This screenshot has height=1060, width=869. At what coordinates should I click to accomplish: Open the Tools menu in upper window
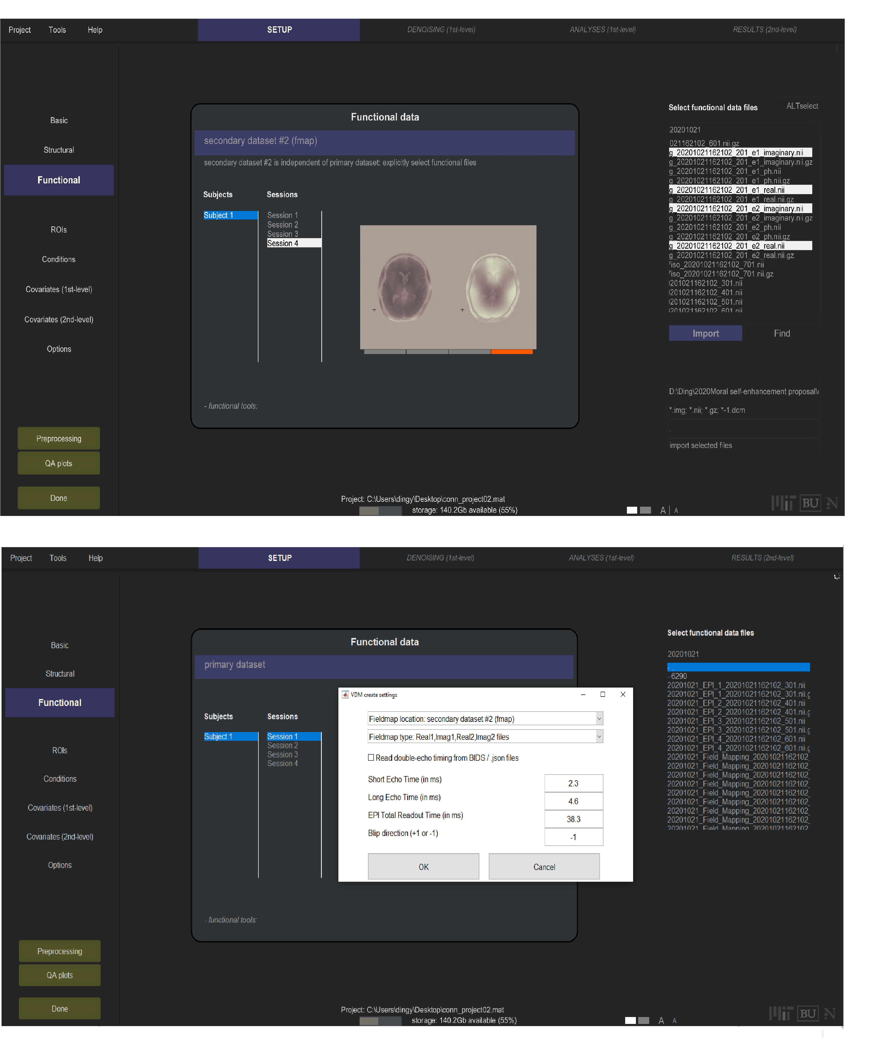click(57, 30)
